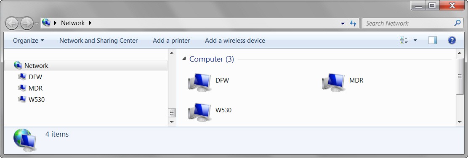Minimize the Network window
The width and height of the screenshot is (468, 158).
pyautogui.click(x=418, y=5)
